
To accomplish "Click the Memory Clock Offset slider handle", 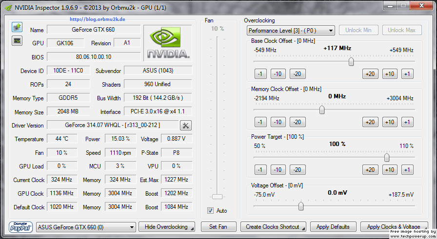I will (x=322, y=110).
